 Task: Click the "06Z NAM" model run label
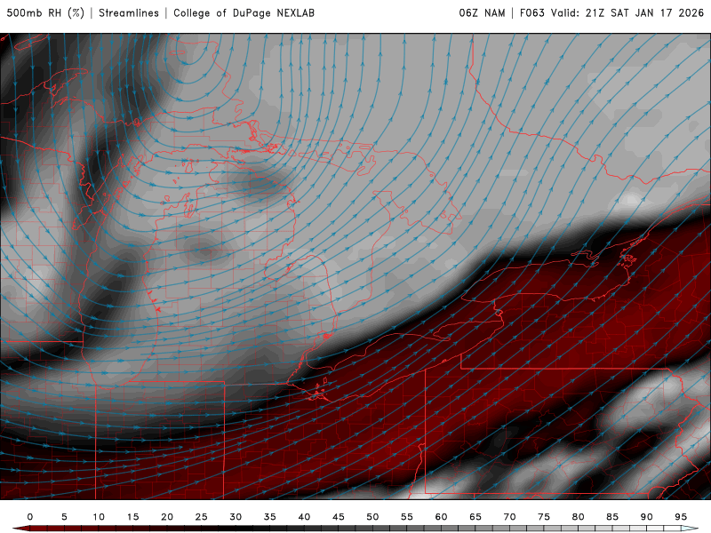(x=482, y=13)
